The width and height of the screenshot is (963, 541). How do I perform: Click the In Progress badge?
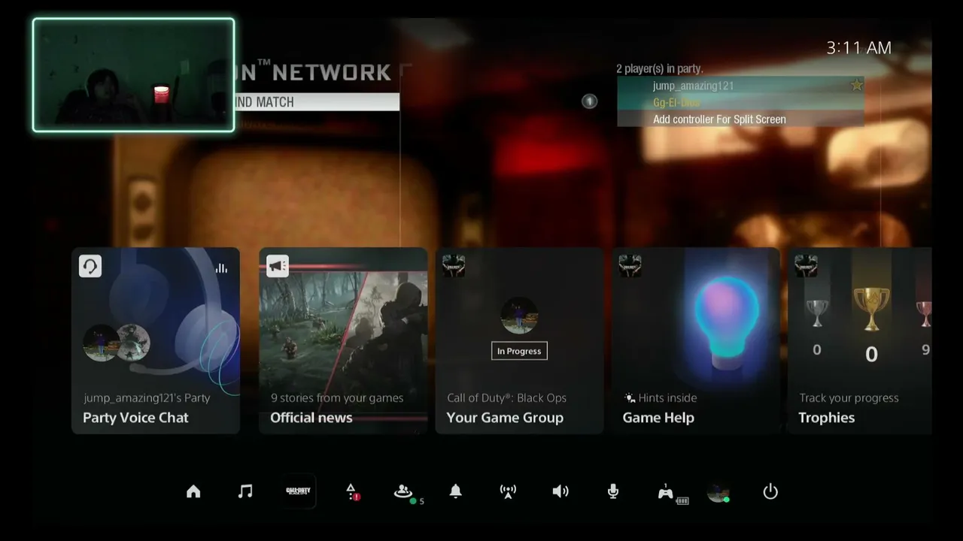click(519, 351)
